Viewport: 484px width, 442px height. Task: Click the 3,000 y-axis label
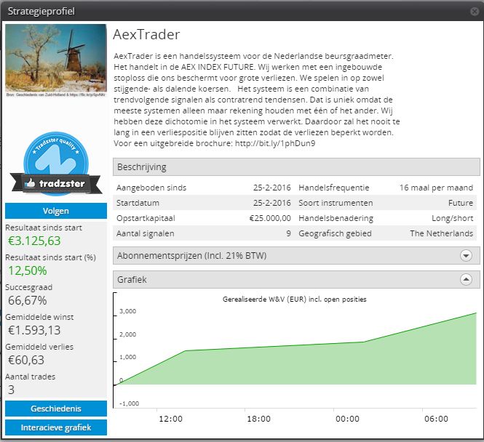[128, 311]
